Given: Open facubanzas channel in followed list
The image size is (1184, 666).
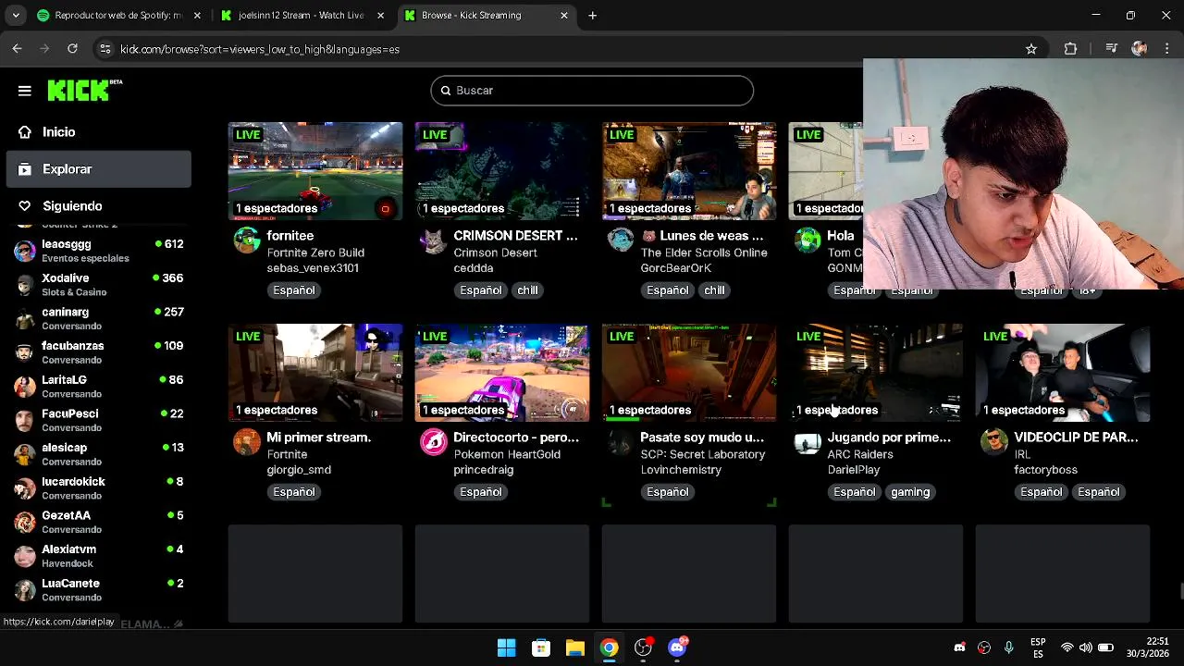Looking at the screenshot, I should pyautogui.click(x=99, y=352).
